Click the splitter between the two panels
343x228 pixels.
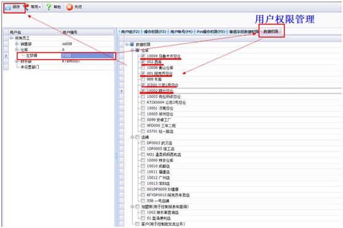(116, 127)
